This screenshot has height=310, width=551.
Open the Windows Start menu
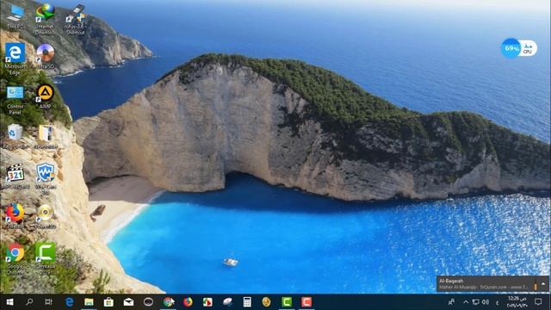[x=9, y=302]
